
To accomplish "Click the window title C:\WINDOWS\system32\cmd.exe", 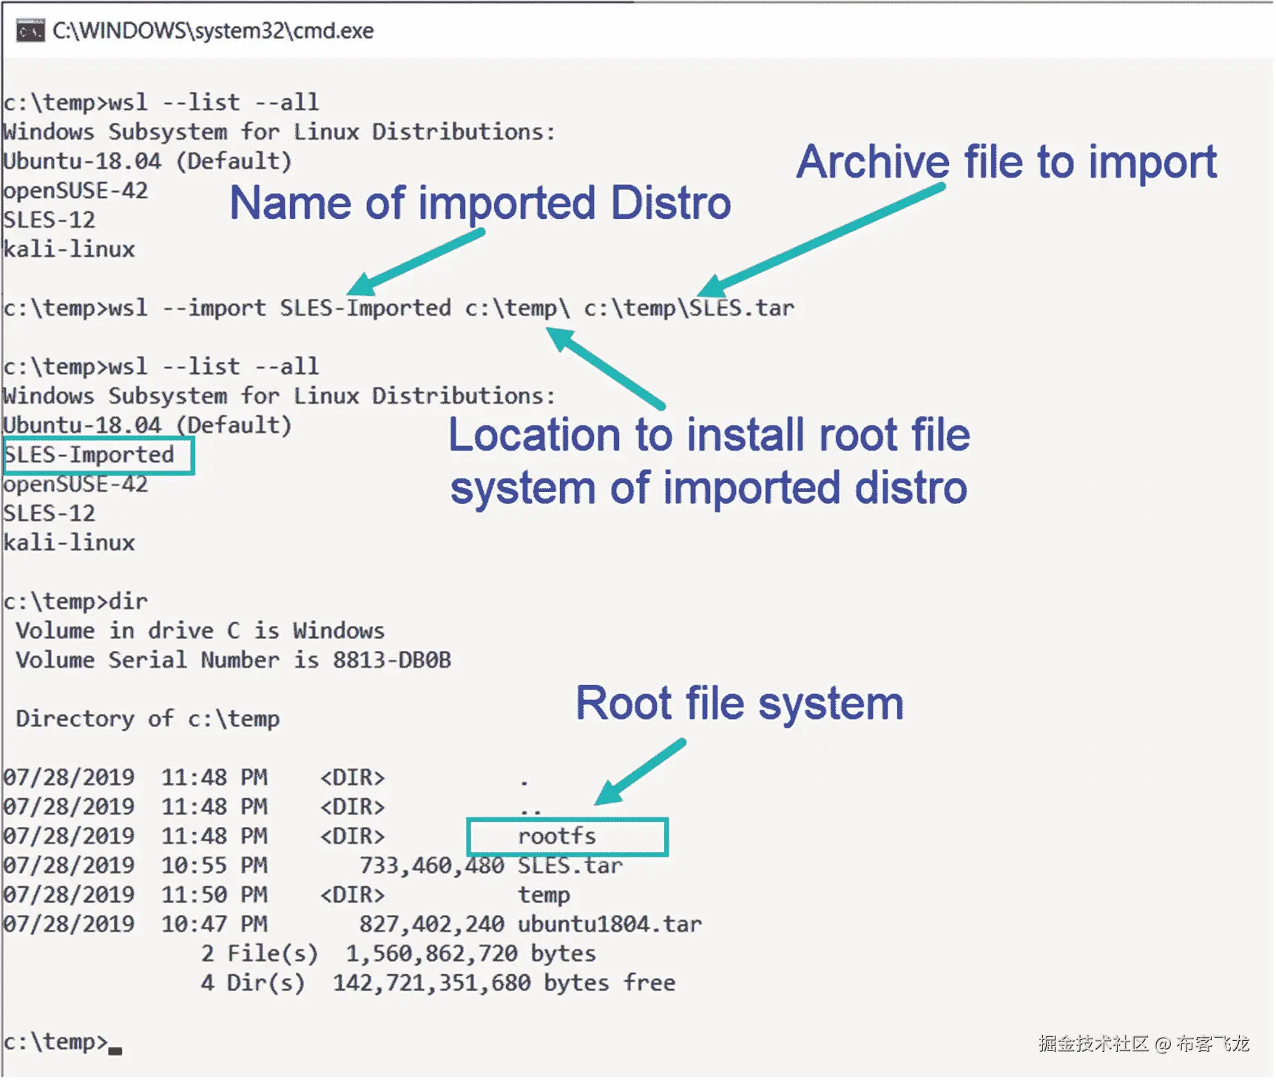I will tap(213, 31).
